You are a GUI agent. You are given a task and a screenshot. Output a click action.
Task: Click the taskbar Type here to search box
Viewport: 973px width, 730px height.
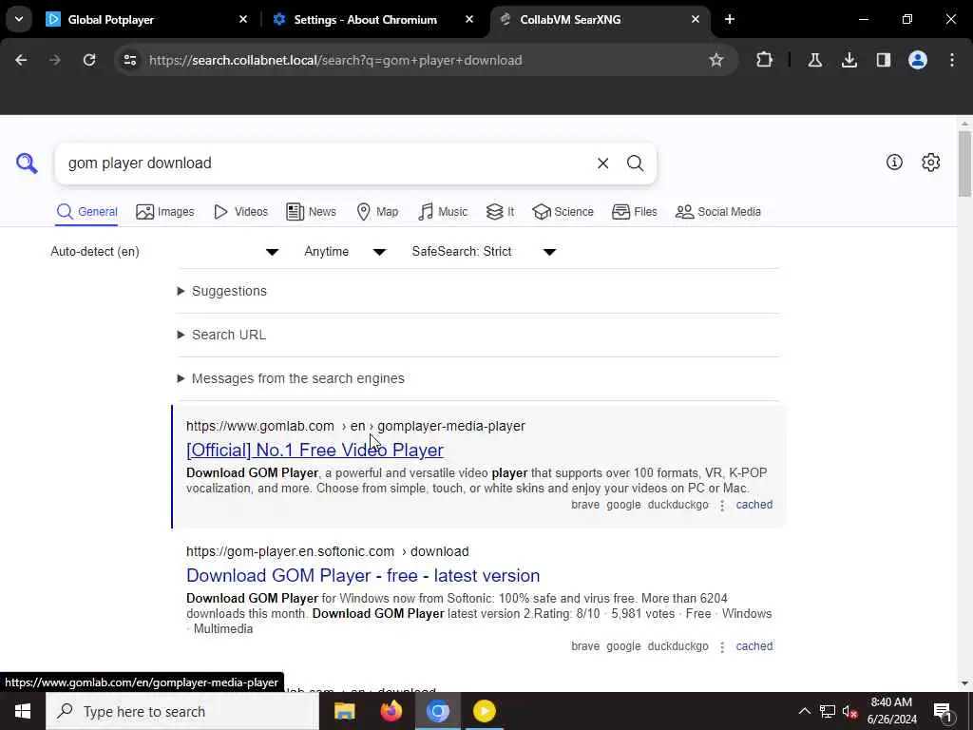click(182, 711)
